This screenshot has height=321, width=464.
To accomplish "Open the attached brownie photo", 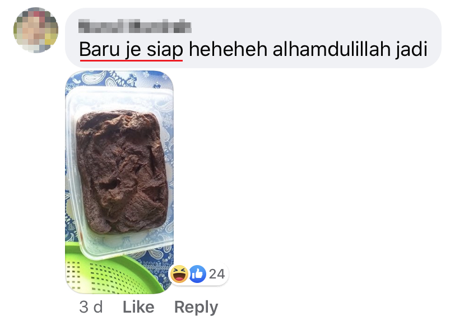I will pos(119,182).
